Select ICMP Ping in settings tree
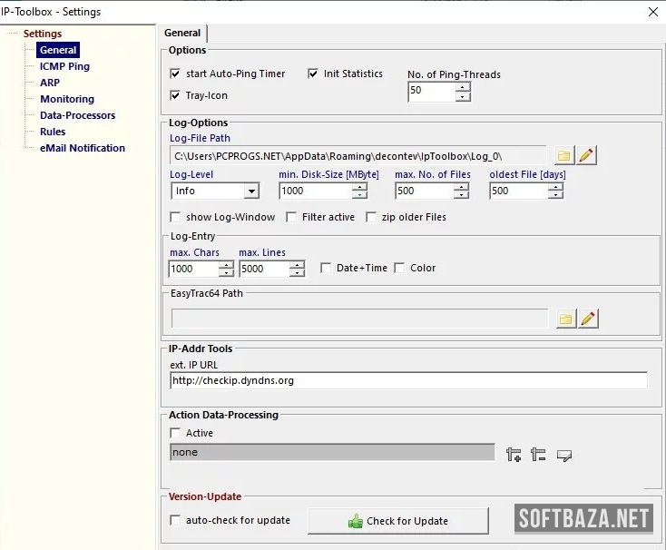The height and width of the screenshot is (550, 666). 64,66
